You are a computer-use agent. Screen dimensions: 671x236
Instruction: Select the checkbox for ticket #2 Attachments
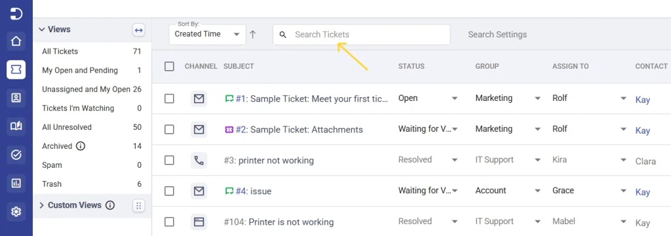tap(170, 129)
